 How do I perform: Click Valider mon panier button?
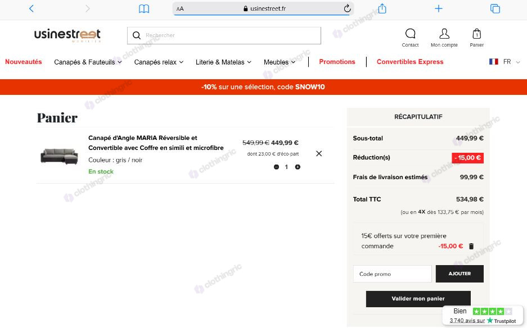point(418,299)
